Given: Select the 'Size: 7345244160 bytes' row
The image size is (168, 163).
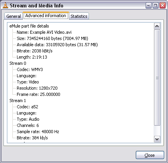Looking at the screenshot, I should coord(52,38).
